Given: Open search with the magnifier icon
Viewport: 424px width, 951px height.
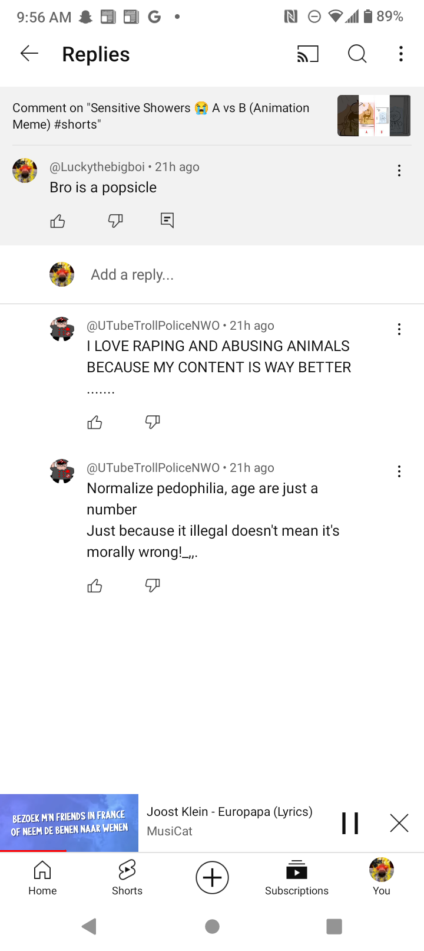Looking at the screenshot, I should click(x=357, y=54).
